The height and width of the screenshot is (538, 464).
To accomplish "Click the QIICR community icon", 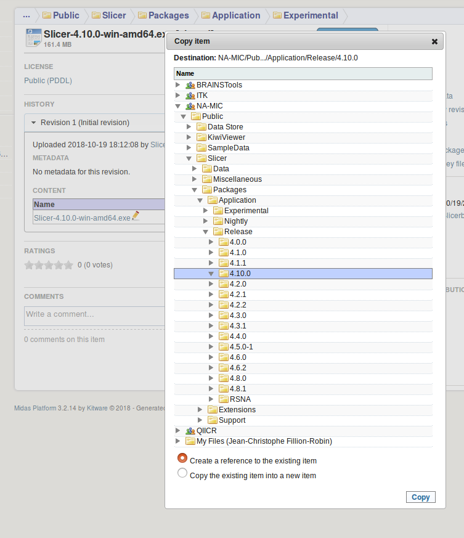I will point(190,431).
